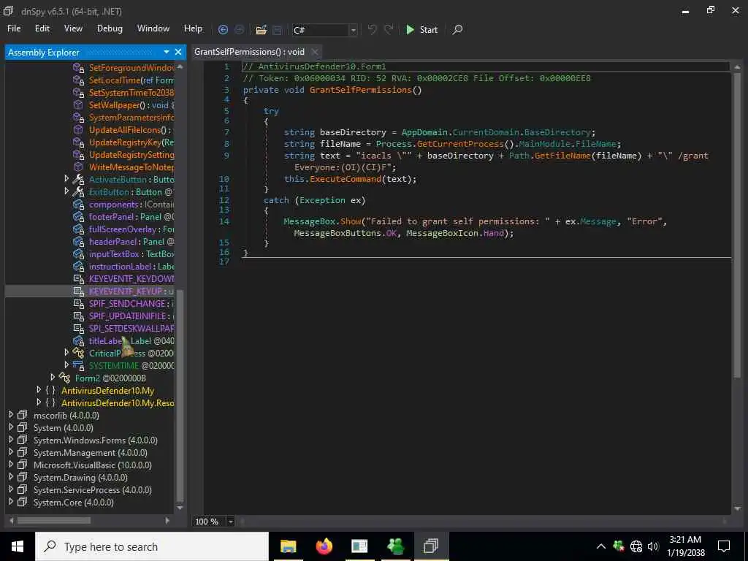Image resolution: width=748 pixels, height=561 pixels.
Task: Click the UpdateAllFileIcons method icon
Action: [78, 129]
